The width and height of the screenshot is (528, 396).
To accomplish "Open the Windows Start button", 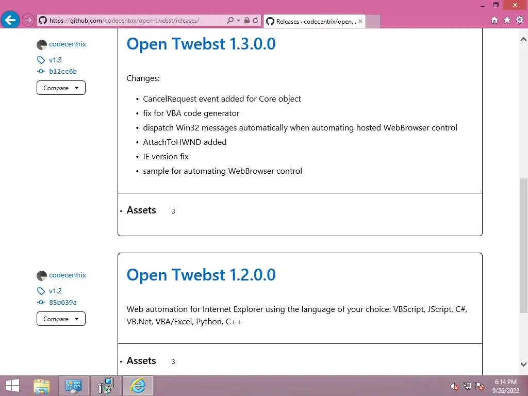I will coord(12,386).
